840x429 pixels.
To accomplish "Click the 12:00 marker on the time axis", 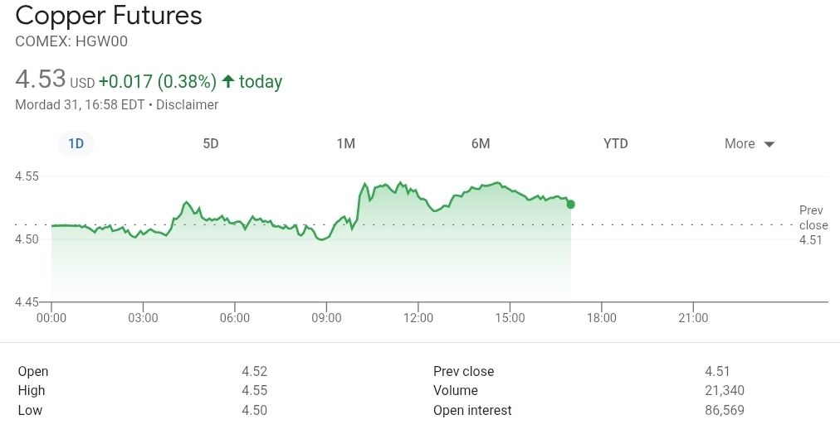I will tap(418, 317).
